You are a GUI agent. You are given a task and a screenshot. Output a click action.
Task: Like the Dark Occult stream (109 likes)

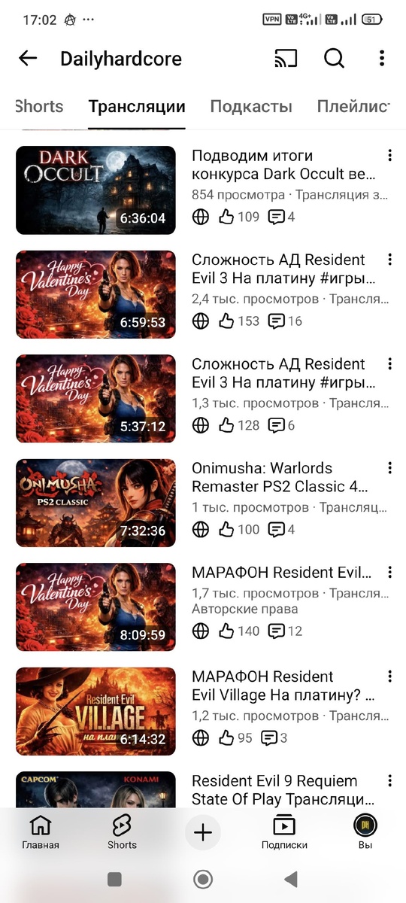point(238,217)
